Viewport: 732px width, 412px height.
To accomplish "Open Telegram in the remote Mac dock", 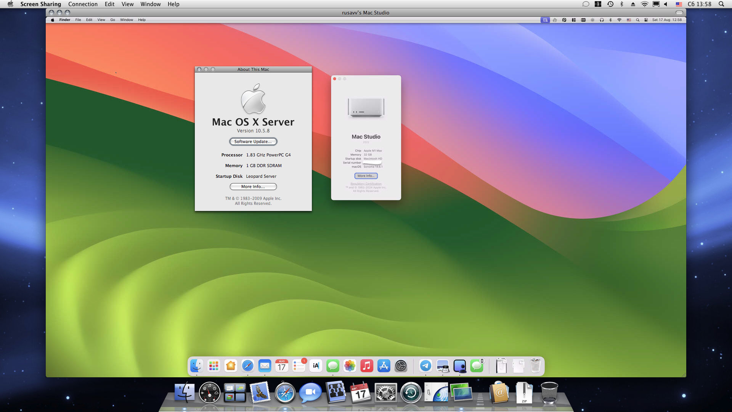I will tap(425, 366).
